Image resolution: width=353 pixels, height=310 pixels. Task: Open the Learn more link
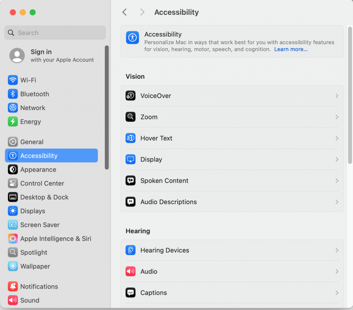(291, 49)
